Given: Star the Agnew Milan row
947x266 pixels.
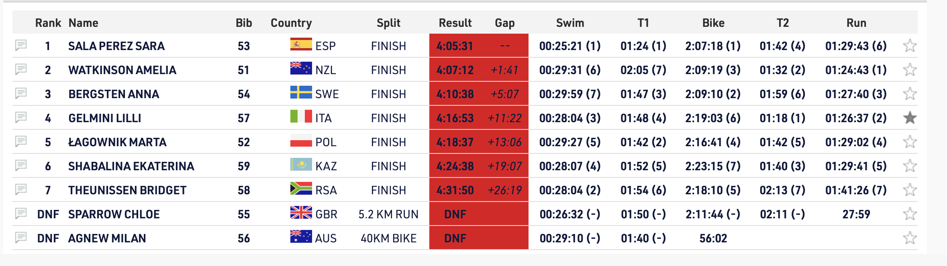Looking at the screenshot, I should [x=910, y=238].
